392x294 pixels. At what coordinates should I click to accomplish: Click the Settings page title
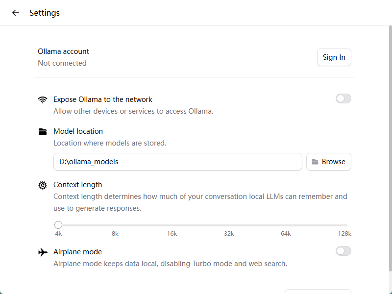tap(45, 13)
